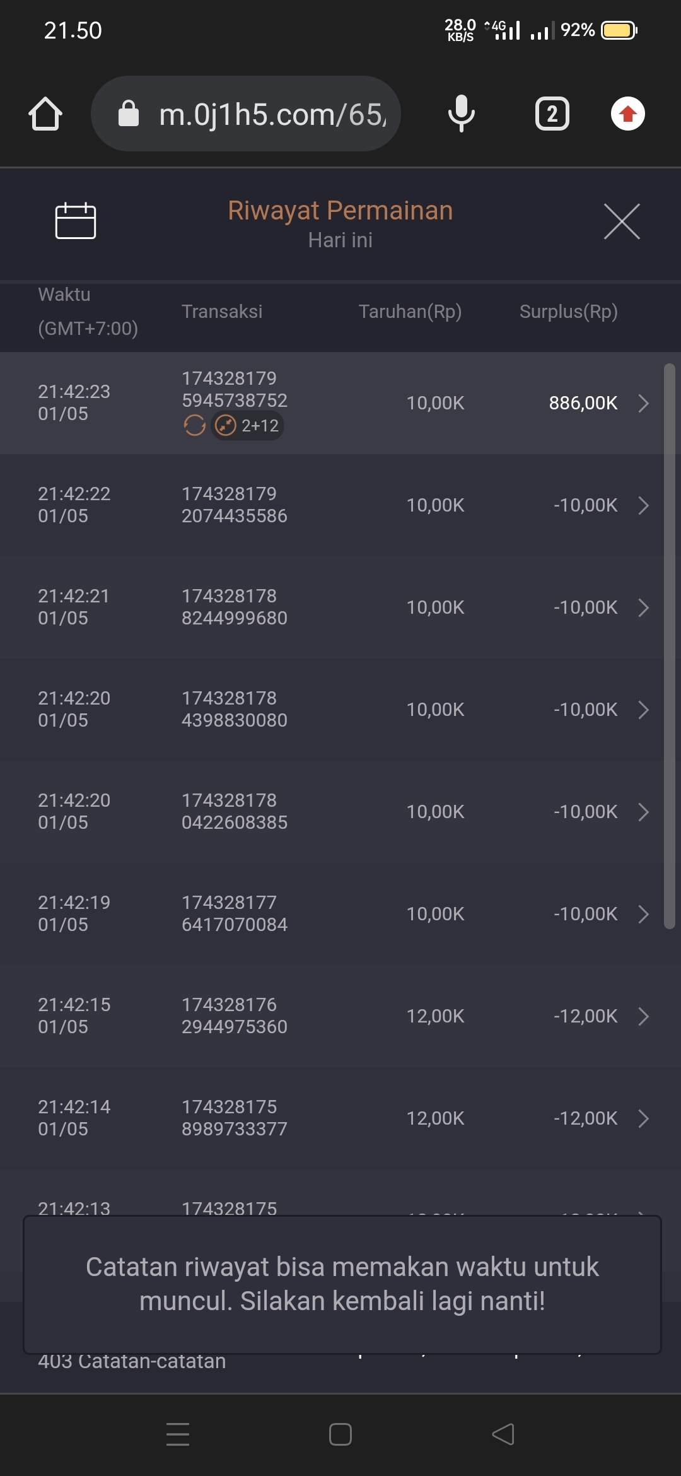The width and height of the screenshot is (681, 1476).
Task: Tap Android back navigation button
Action: 503,1434
